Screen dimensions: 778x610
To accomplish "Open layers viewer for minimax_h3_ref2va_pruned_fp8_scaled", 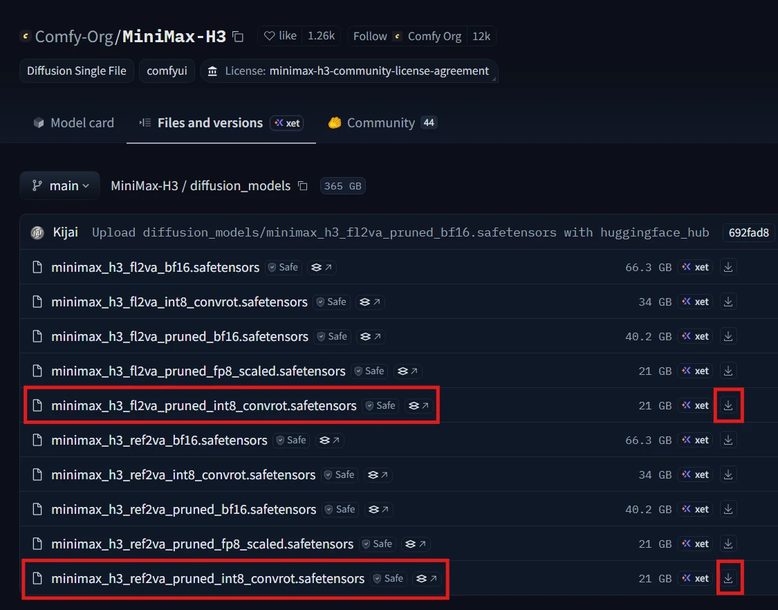I will [x=416, y=544].
